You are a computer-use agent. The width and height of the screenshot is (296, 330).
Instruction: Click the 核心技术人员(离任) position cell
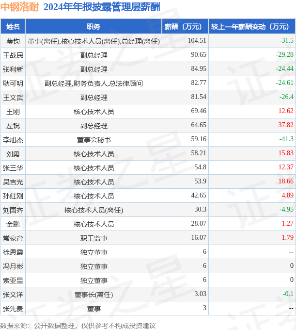[93, 211]
